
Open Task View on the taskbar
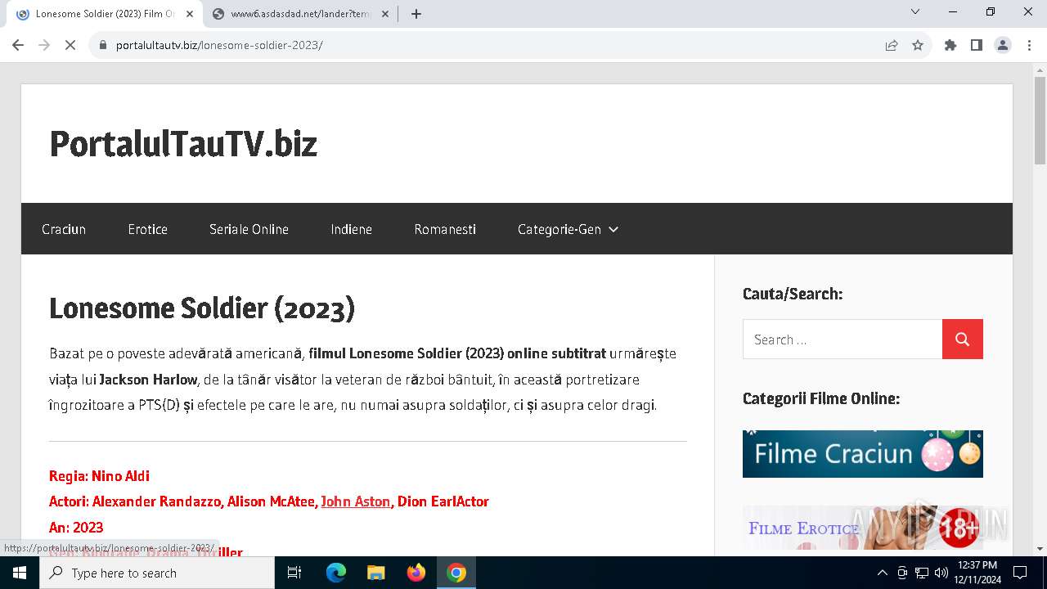pos(294,573)
